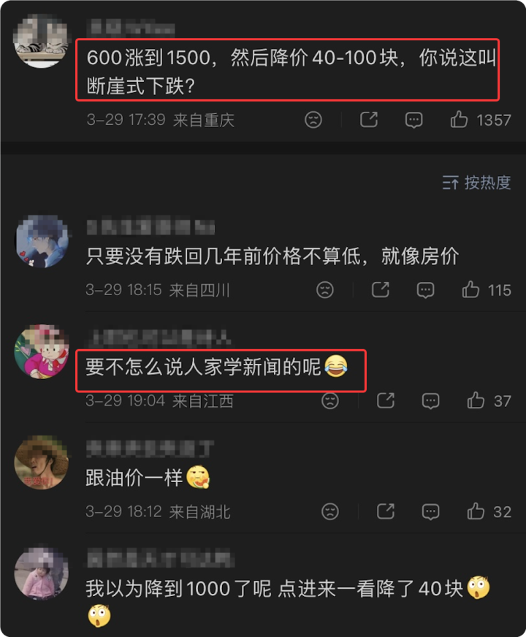Open avatar of the 四川 commenter

tap(42, 241)
